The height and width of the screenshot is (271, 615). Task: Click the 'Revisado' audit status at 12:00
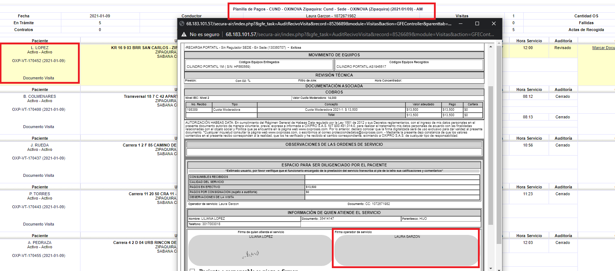tap(563, 48)
